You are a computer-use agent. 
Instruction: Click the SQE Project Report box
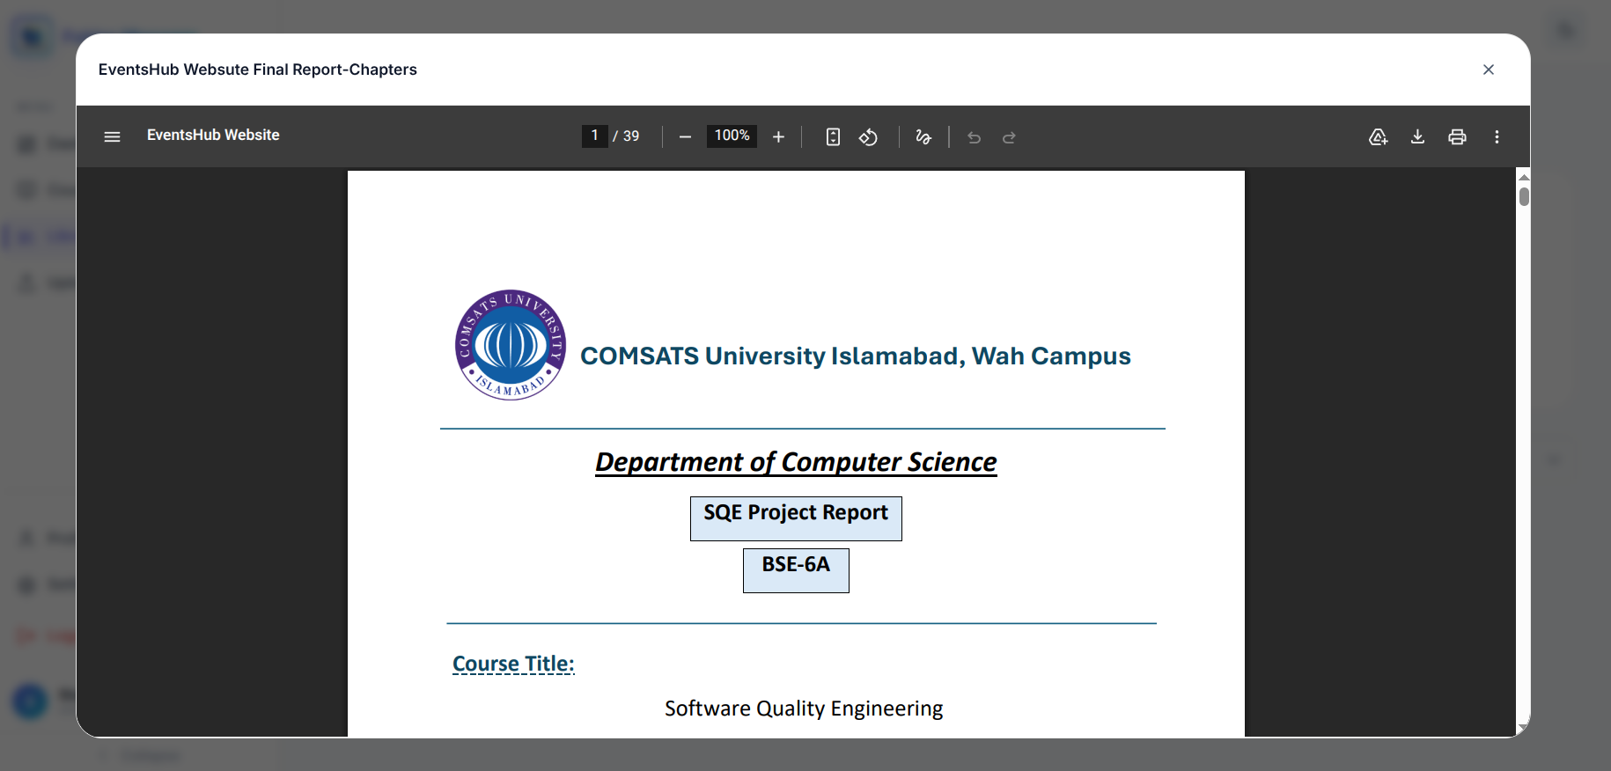(796, 518)
